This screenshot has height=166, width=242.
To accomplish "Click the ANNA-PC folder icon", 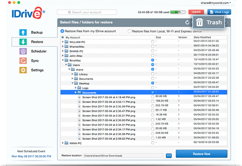I will click(66, 143).
